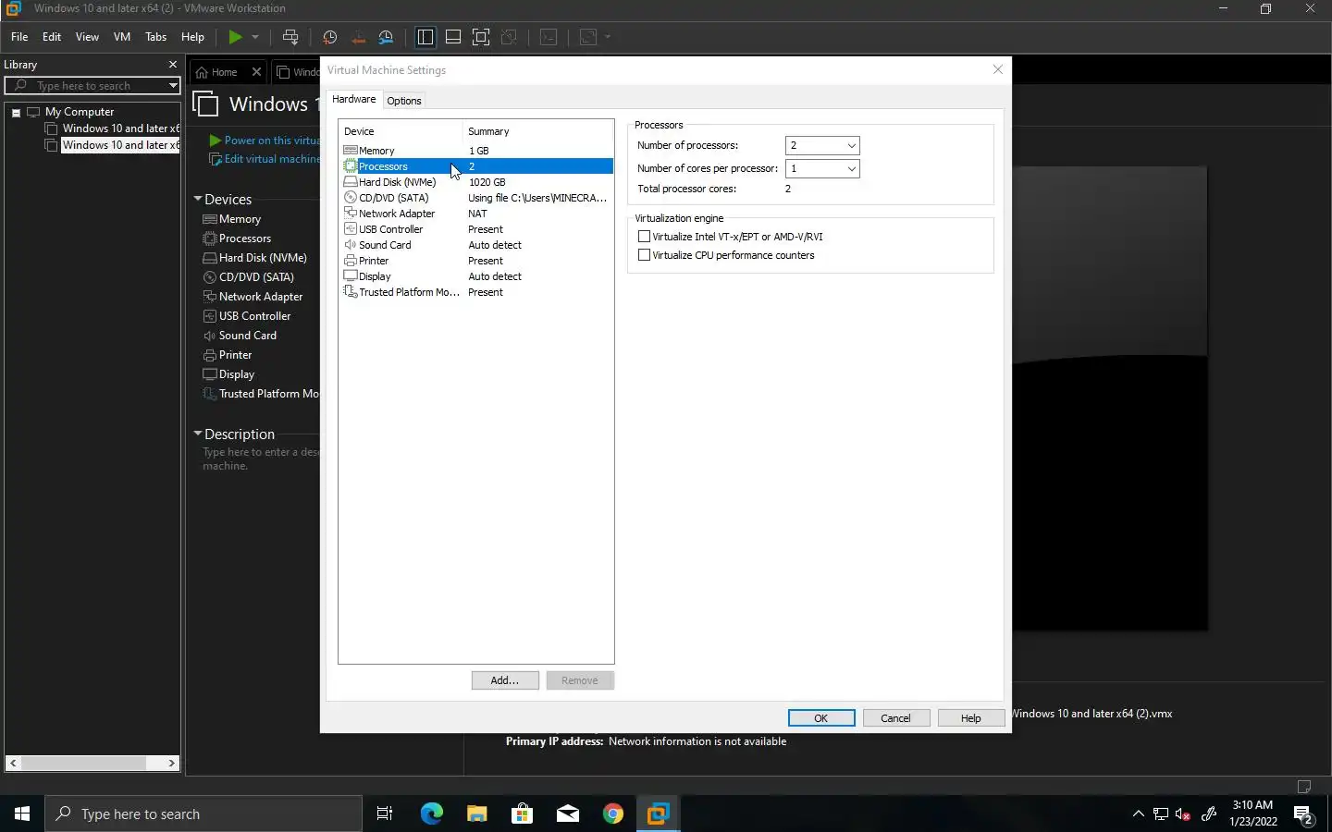Click Memory in VM summary devices
The height and width of the screenshot is (832, 1332).
(232, 219)
